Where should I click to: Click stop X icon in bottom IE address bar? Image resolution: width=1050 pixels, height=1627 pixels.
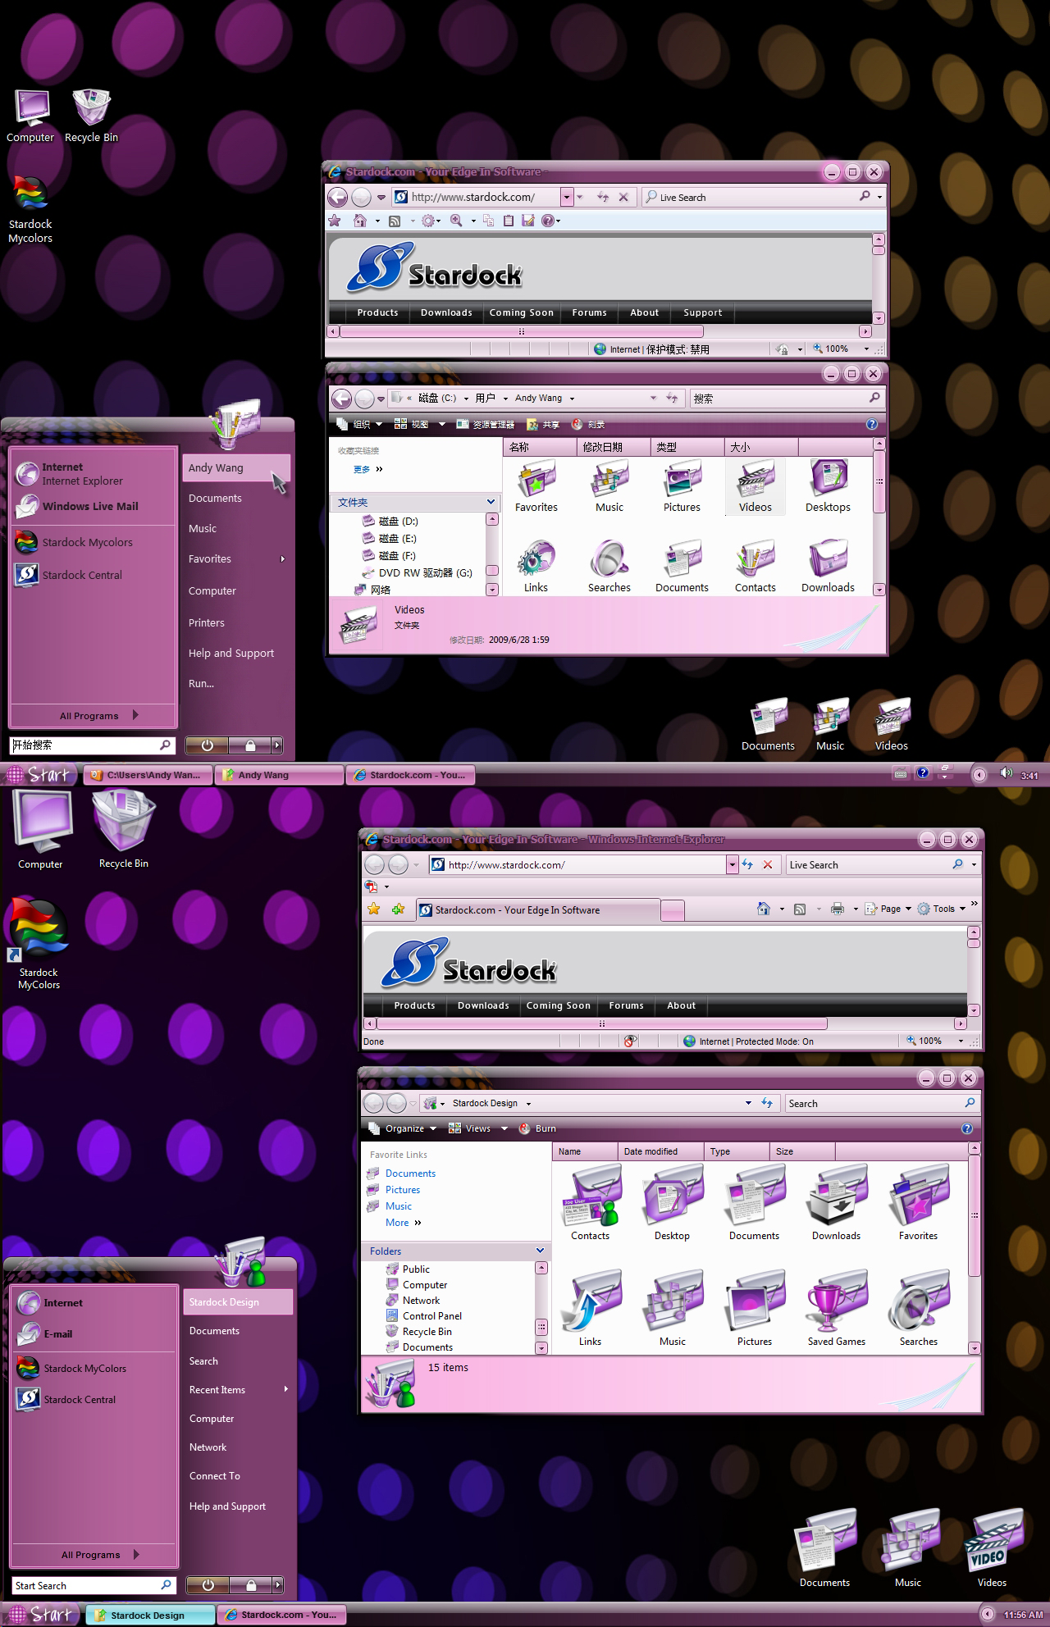pos(768,864)
